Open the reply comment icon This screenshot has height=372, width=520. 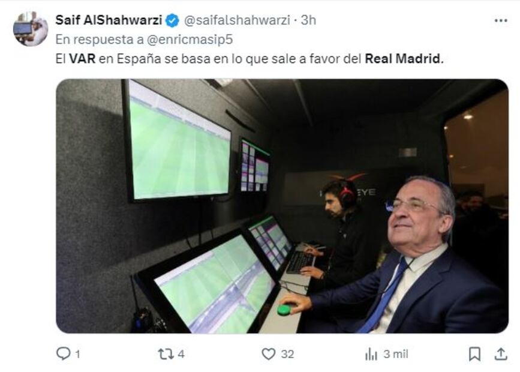63,354
